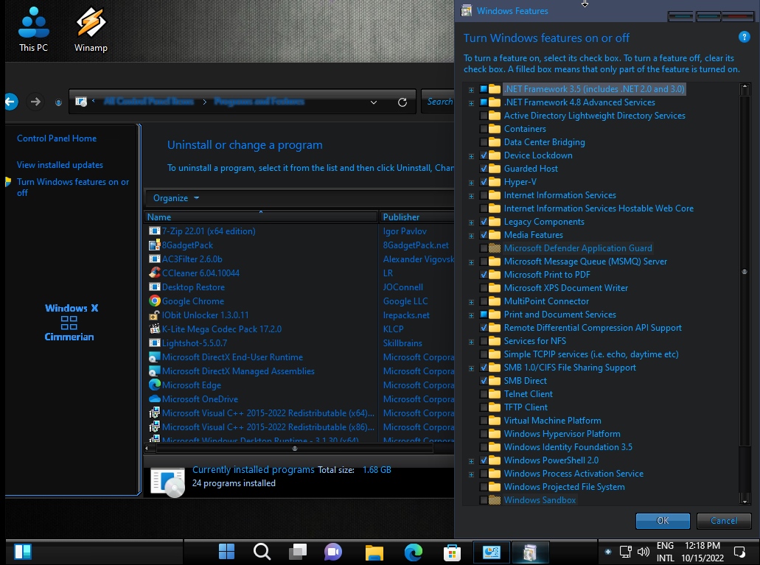Open Task View on taskbar
This screenshot has width=760, height=565.
(298, 552)
